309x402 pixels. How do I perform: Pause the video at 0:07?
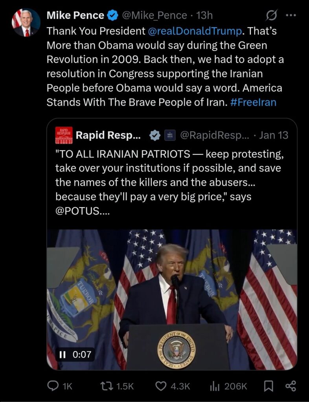(x=63, y=354)
